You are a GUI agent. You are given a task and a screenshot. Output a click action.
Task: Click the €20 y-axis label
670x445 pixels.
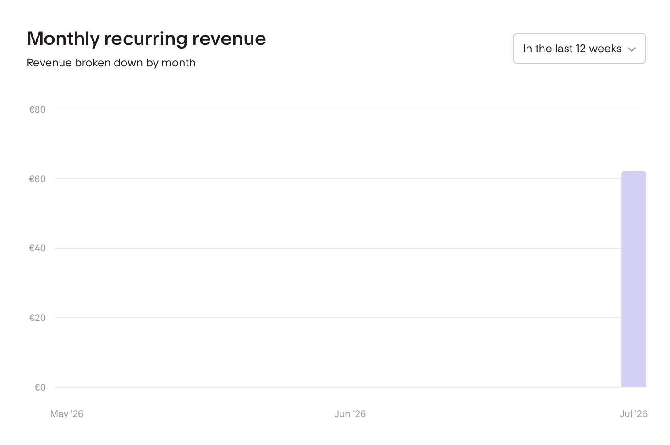[38, 318]
